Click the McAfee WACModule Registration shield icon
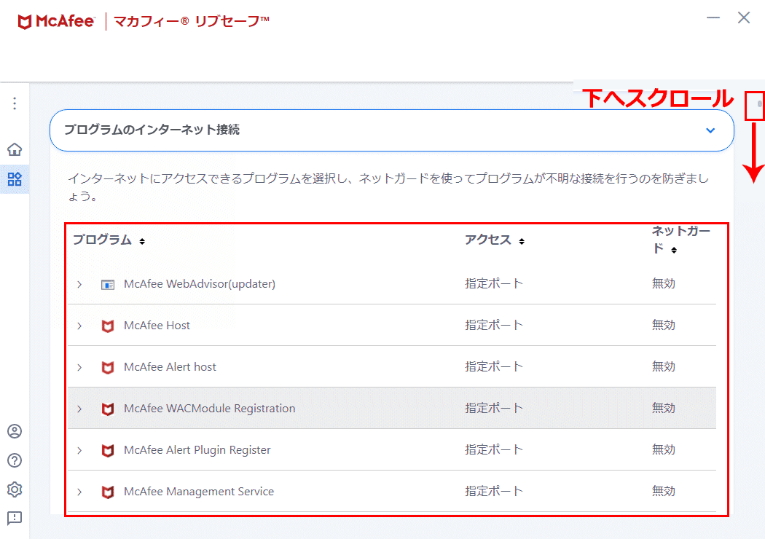The height and width of the screenshot is (539, 765). click(x=108, y=409)
